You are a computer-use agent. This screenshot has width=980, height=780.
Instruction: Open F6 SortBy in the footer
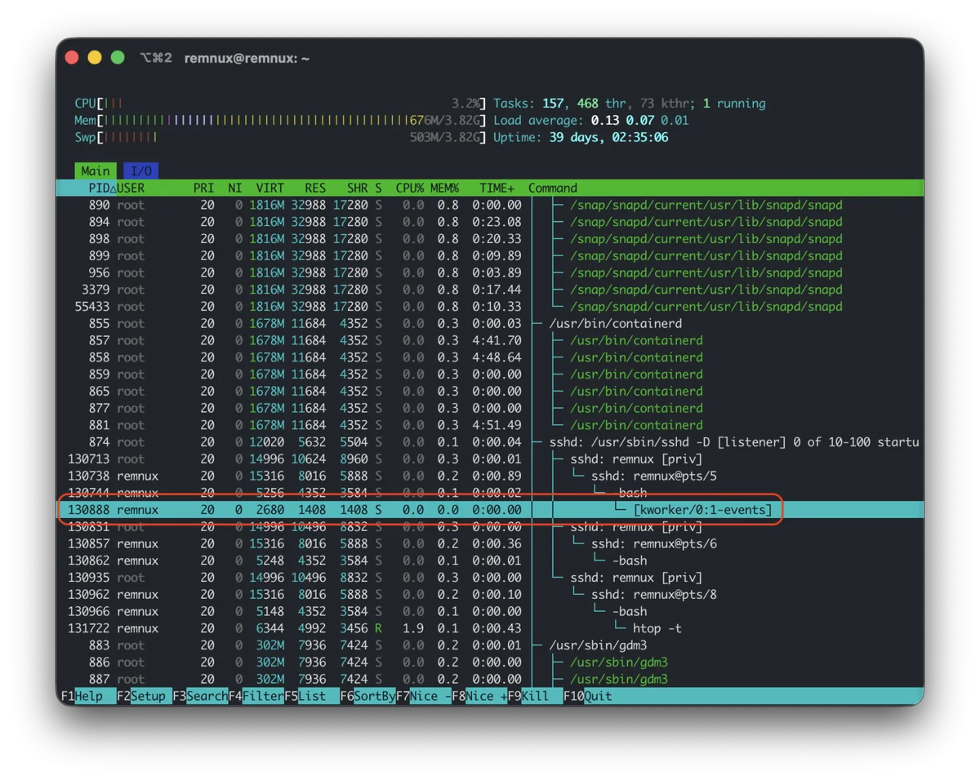pos(367,696)
